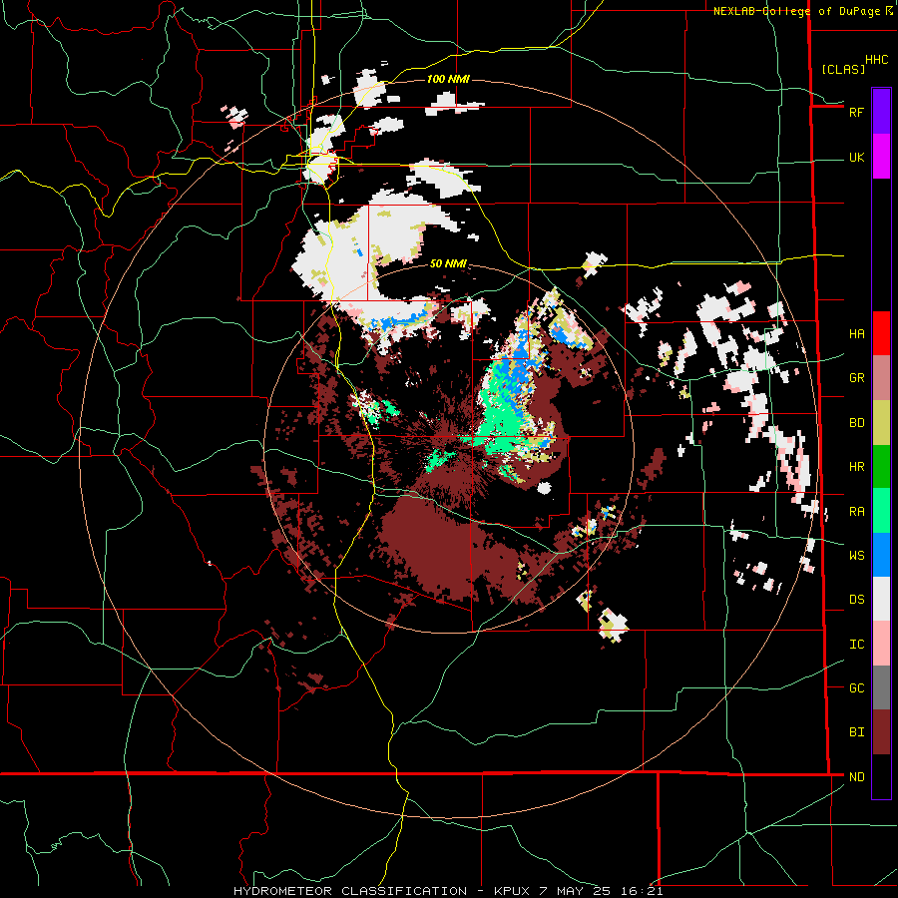Screen dimensions: 898x898
Task: Click the IC legend label
Action: pos(856,645)
